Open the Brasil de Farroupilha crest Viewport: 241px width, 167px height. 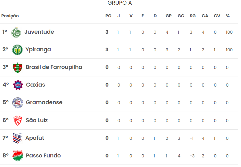[17, 67]
